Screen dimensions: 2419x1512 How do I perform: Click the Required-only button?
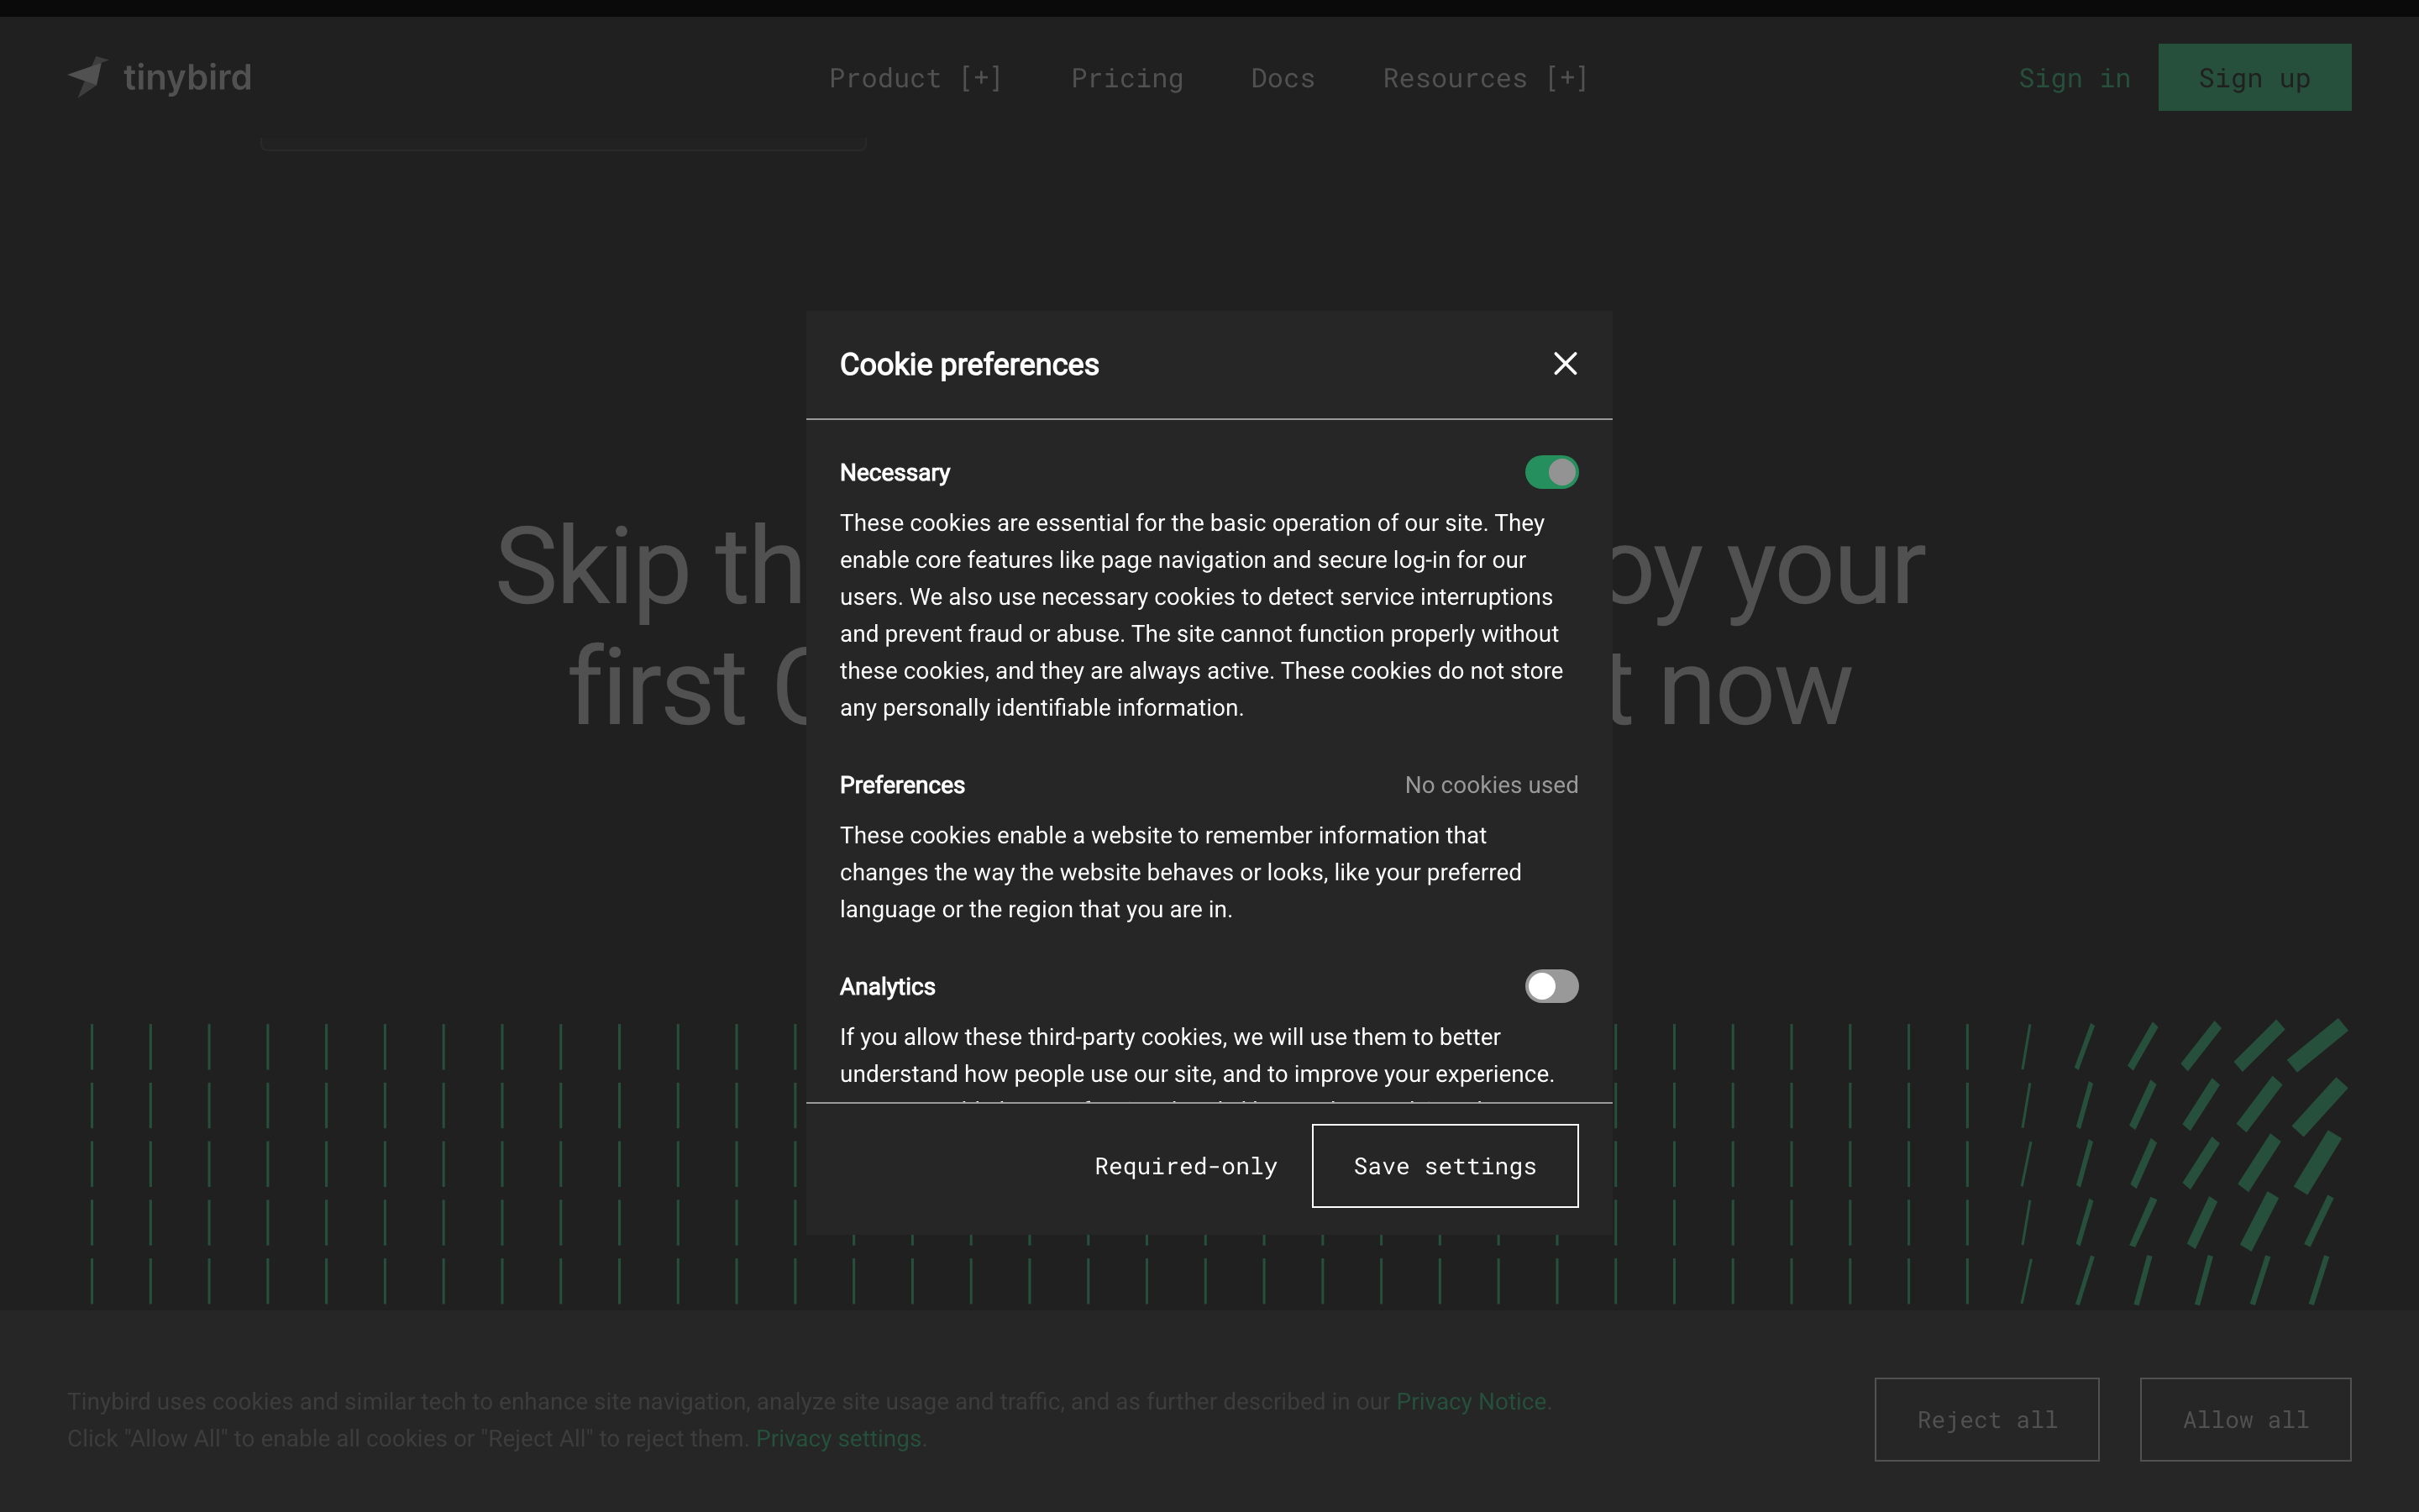1185,1166
